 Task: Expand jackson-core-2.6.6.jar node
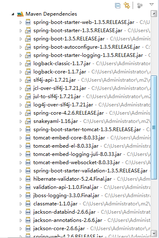tap(21, 229)
